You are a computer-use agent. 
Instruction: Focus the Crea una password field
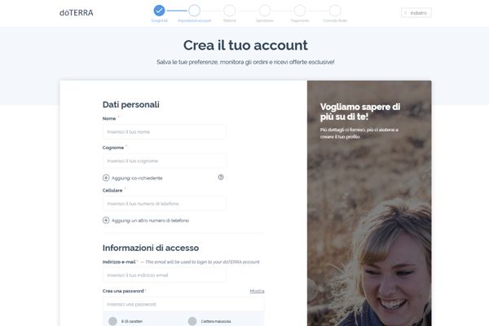coord(183,304)
